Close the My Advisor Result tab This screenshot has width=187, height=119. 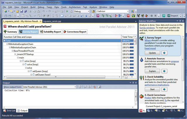41,21
